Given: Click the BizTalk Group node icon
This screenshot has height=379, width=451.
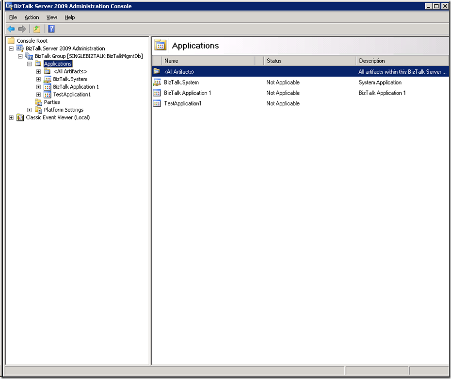Looking at the screenshot, I should point(29,56).
